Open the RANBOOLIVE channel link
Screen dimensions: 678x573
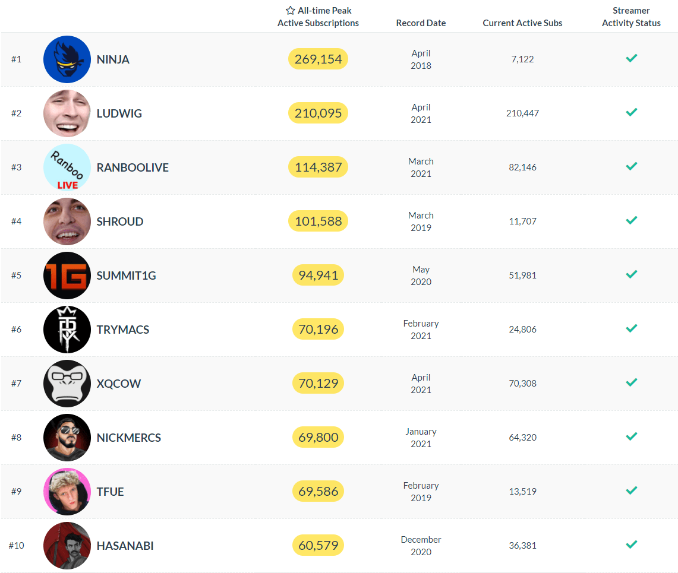pyautogui.click(x=133, y=167)
